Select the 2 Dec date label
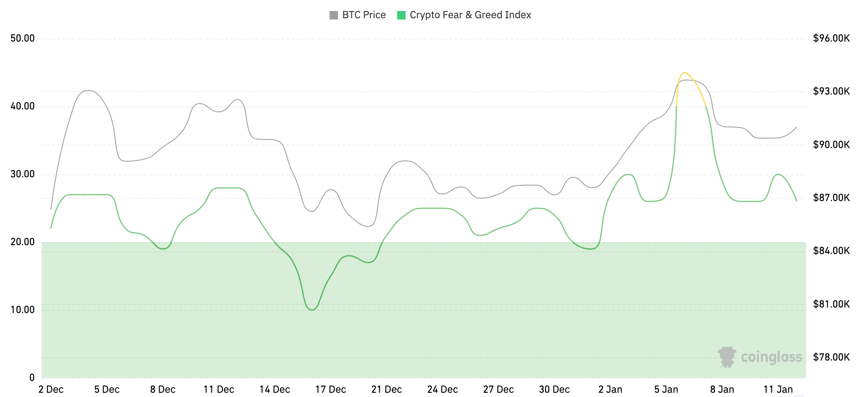The height and width of the screenshot is (397, 860). tap(51, 389)
